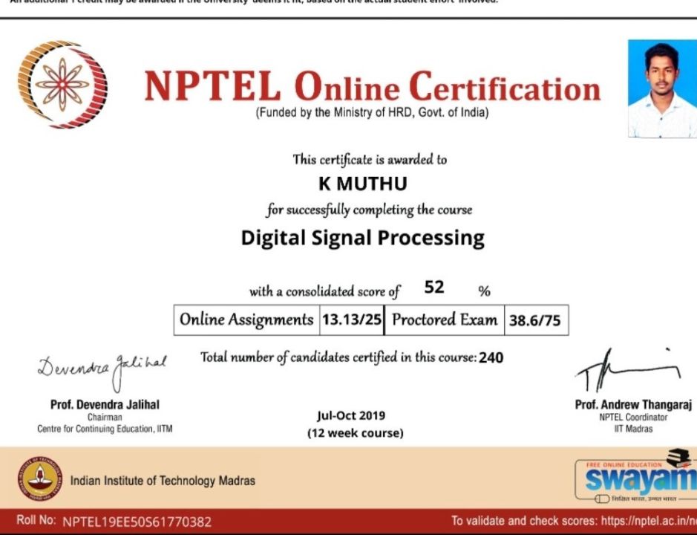
Task: Click the (12 week course) duration text
Action: click(x=356, y=433)
